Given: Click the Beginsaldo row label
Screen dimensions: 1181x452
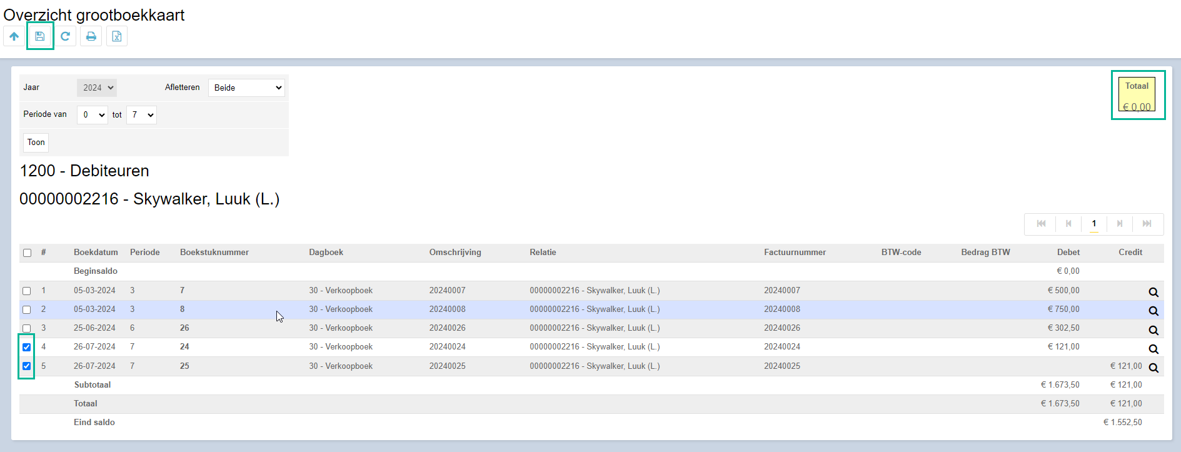Looking at the screenshot, I should point(96,271).
